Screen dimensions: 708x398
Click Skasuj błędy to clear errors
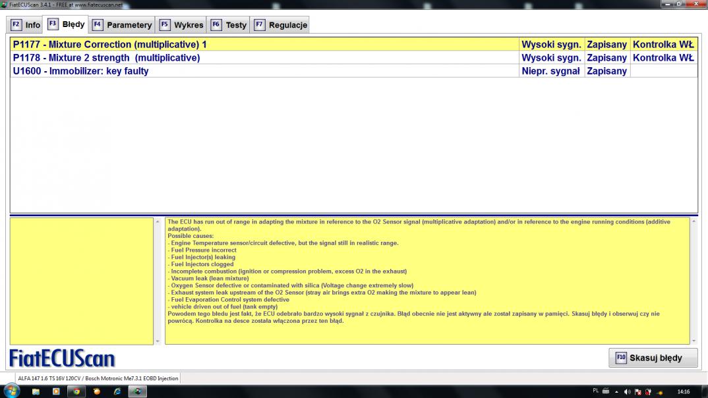pyautogui.click(x=653, y=358)
